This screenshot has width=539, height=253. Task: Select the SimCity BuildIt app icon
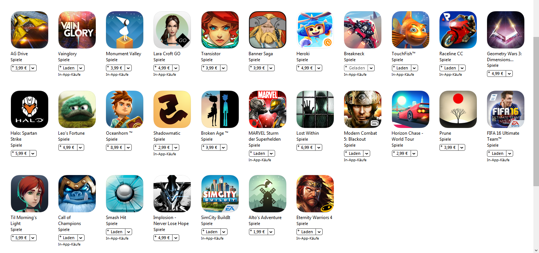click(x=220, y=194)
